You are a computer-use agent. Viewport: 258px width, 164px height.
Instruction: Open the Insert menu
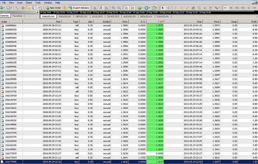point(19,2)
